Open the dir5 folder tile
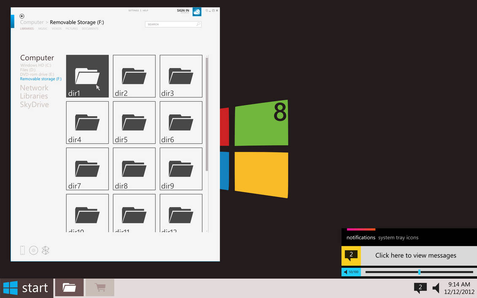Image resolution: width=477 pixels, height=298 pixels. (x=134, y=123)
